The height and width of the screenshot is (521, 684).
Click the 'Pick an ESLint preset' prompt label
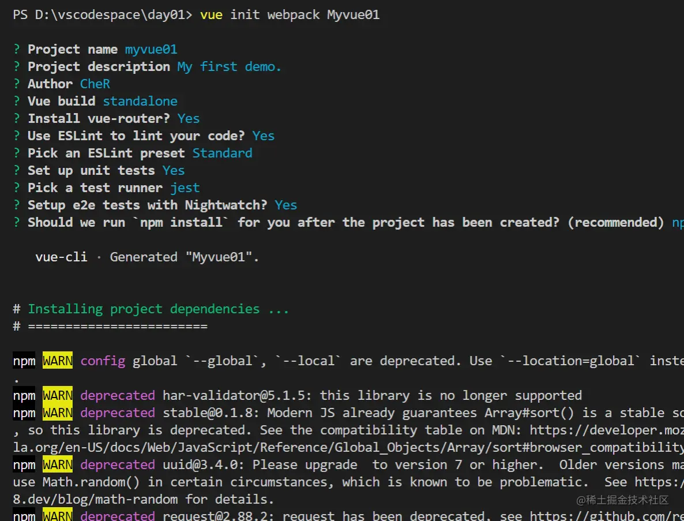pyautogui.click(x=107, y=153)
